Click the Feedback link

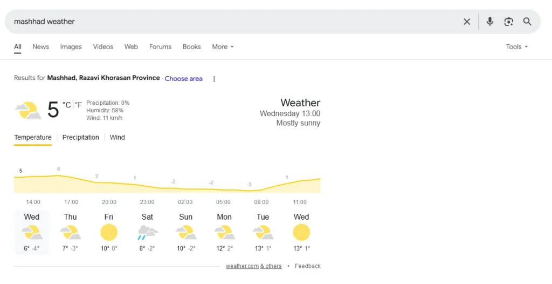click(x=308, y=266)
